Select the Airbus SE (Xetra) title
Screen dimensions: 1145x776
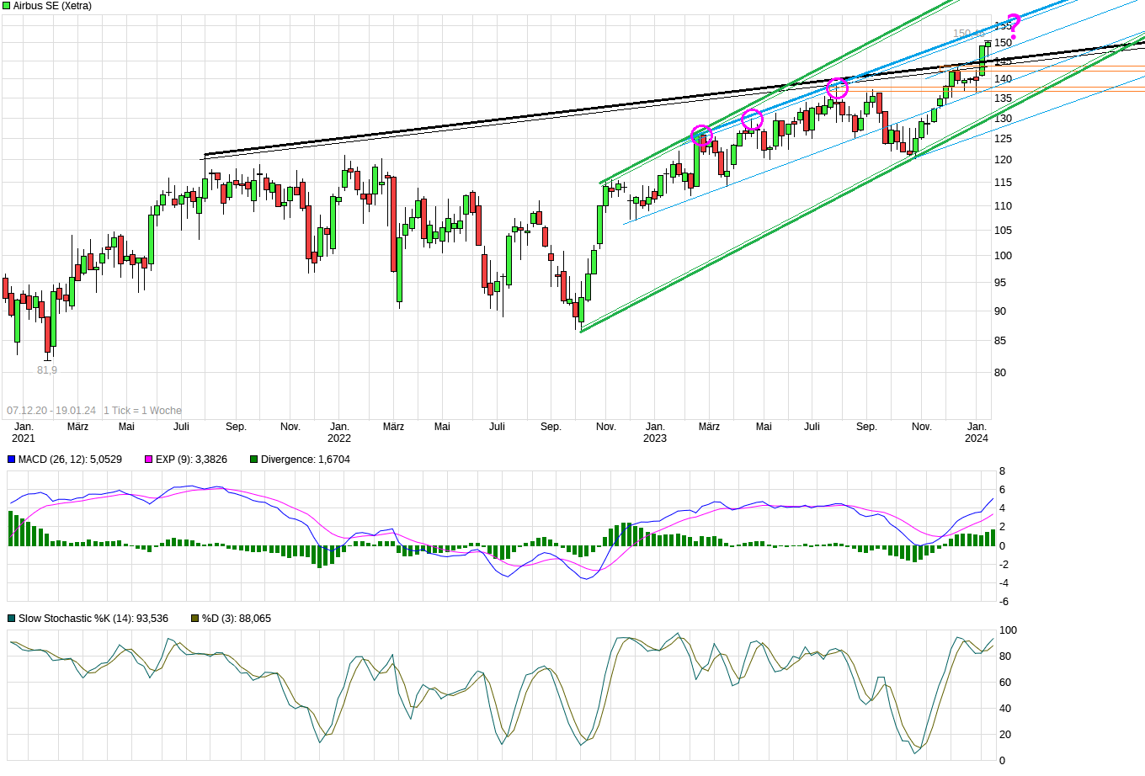click(x=52, y=6)
